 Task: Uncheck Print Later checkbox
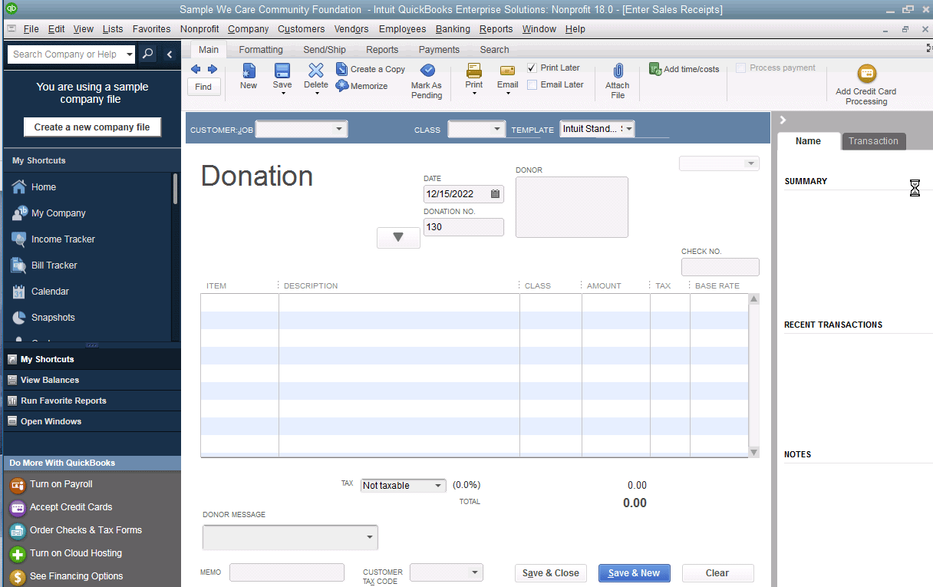[532, 68]
